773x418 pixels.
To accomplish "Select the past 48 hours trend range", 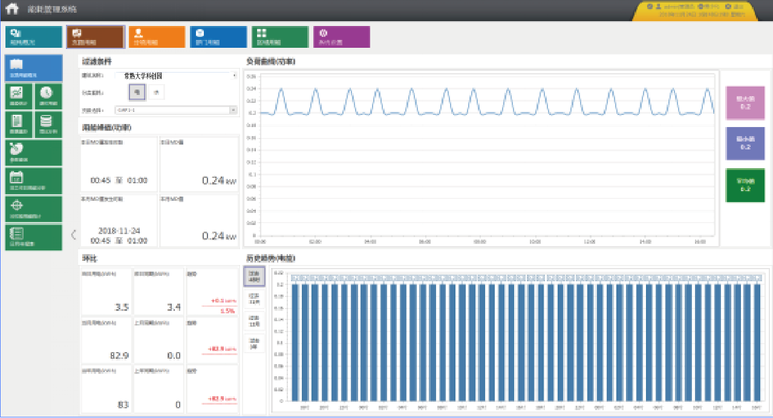I will click(x=254, y=277).
